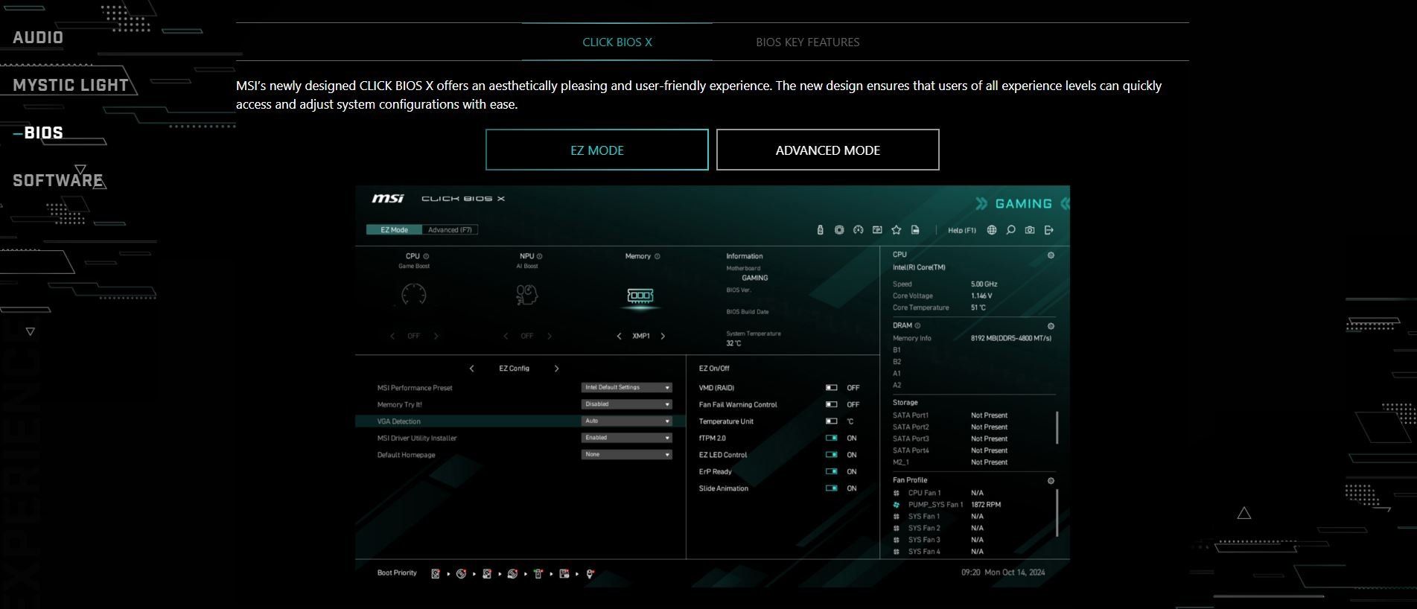Click the PUMP_SYS Fan 1 fan icon
Image resolution: width=1417 pixels, height=609 pixels.
pos(897,505)
